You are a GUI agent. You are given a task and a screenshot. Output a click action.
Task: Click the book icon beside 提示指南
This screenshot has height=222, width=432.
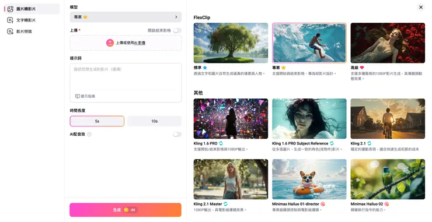pos(78,96)
